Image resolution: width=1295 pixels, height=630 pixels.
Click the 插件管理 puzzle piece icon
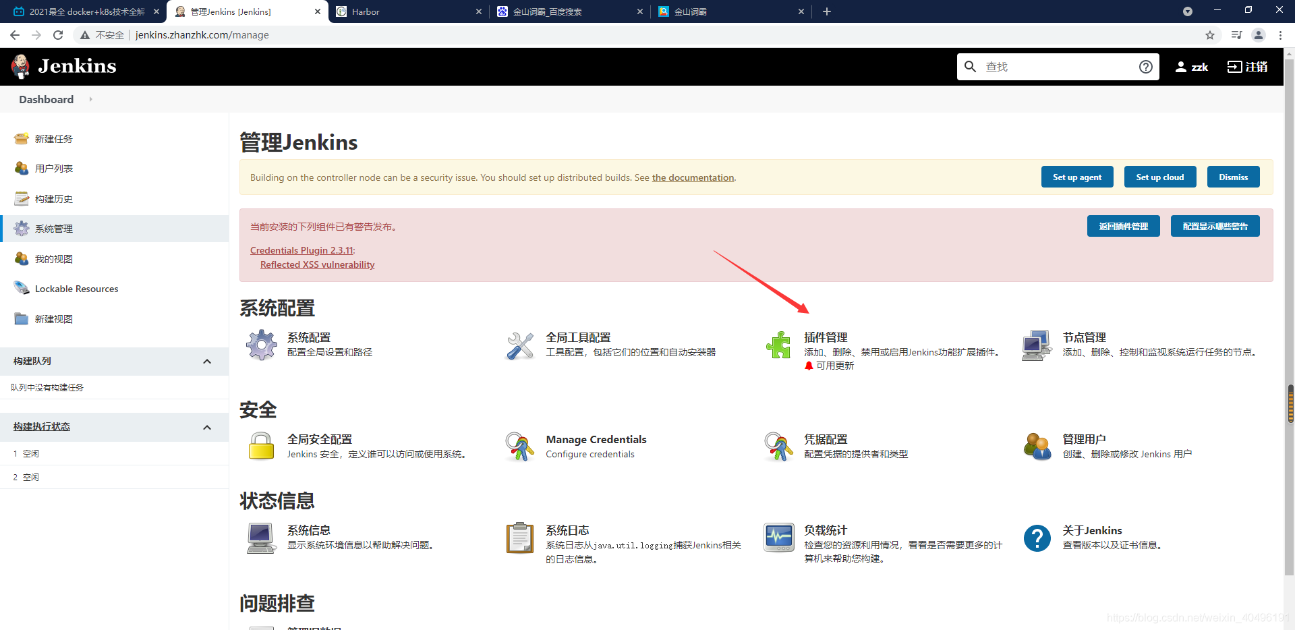778,345
